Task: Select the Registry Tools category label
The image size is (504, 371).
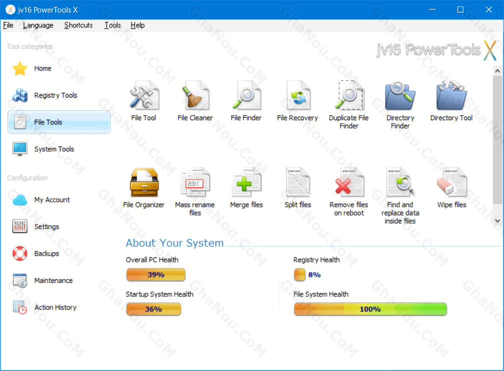Action: pos(56,96)
